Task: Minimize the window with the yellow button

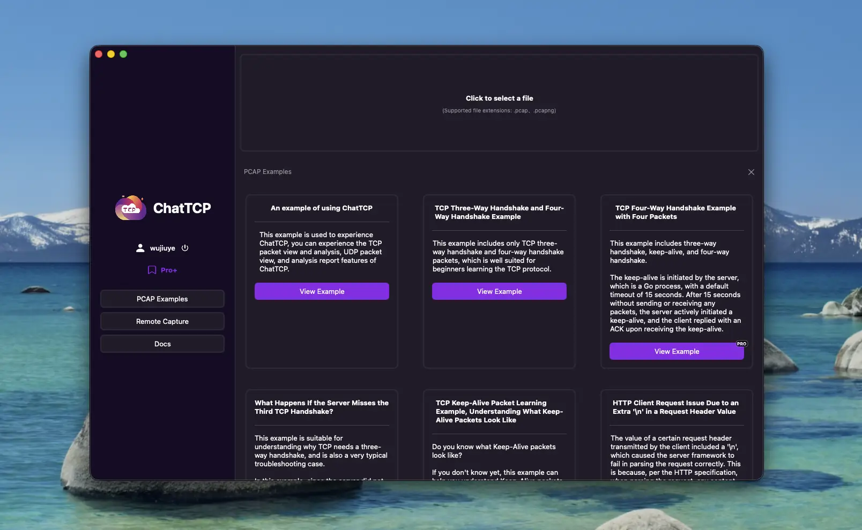Action: pos(111,54)
